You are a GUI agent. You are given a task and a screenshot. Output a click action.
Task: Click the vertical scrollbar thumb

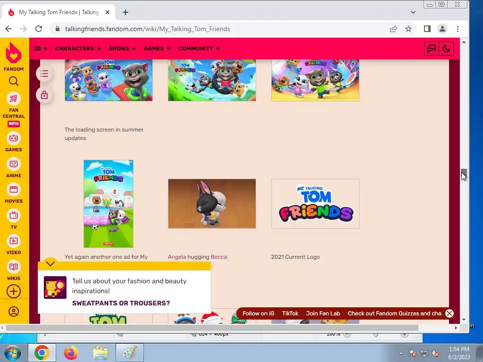coord(464,173)
